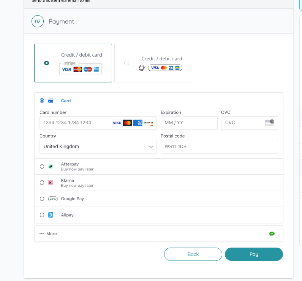Click the G Pay logo icon
Screen dimensions: 302x281
point(53,199)
